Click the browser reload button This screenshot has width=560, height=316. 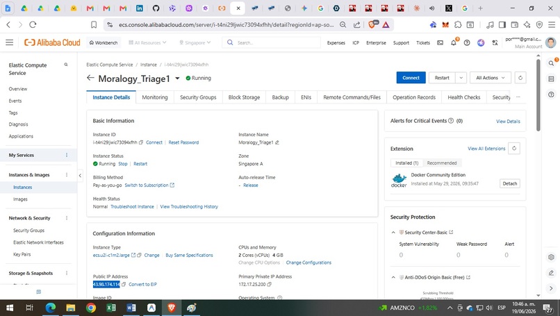point(33,24)
